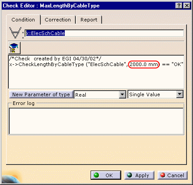
Task: Click the question mark help button
Action: [179, 6]
